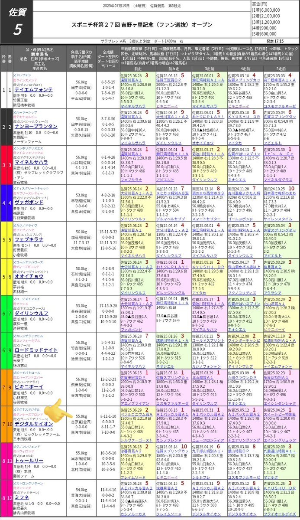Open horse トゥールリー name link

[28, 461]
